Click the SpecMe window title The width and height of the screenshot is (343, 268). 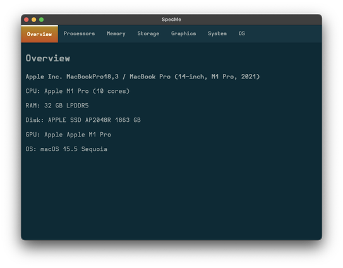[x=171, y=20]
